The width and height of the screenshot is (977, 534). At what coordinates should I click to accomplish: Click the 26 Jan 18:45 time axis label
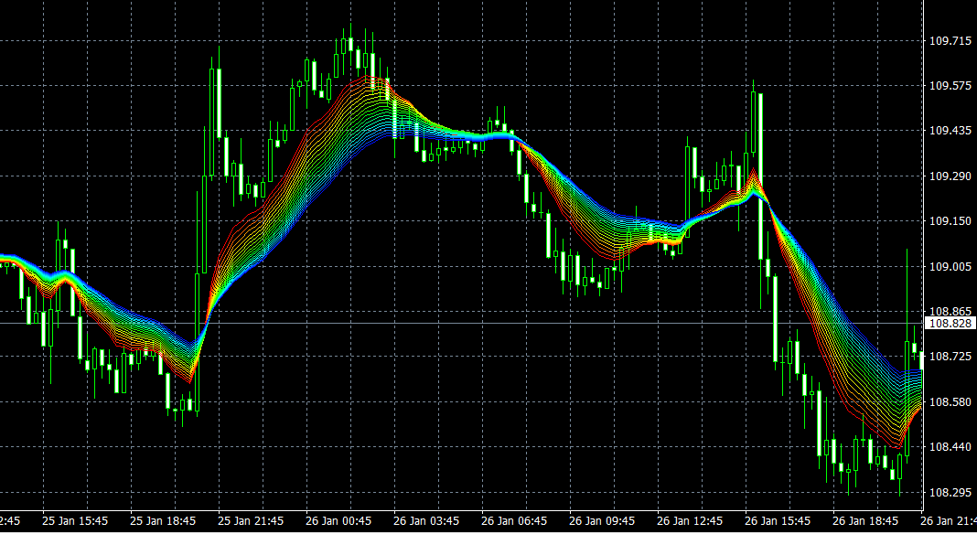tap(866, 520)
